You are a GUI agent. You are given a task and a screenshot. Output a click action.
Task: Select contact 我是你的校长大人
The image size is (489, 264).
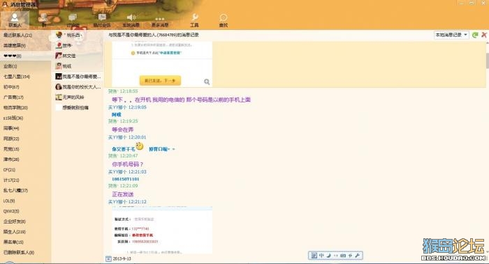pos(78,87)
